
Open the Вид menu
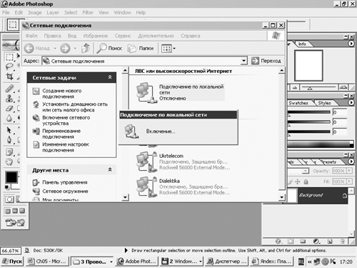[x=72, y=36]
